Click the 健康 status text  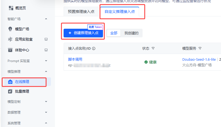click(153, 62)
